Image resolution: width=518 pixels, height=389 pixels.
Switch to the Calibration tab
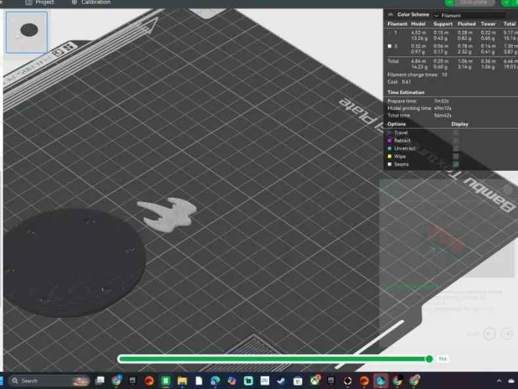(x=91, y=3)
